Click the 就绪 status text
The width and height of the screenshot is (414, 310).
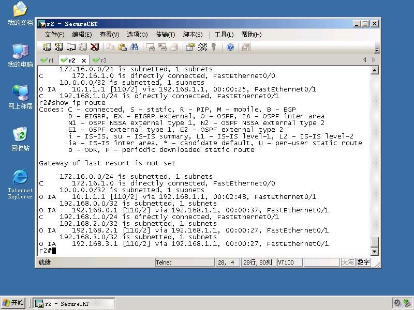point(45,262)
